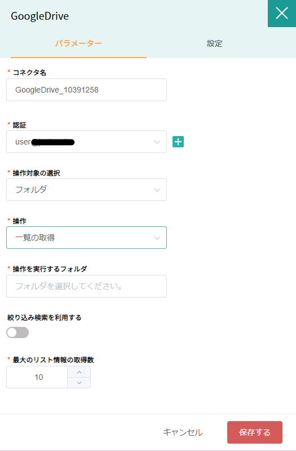This screenshot has height=451, width=296.
Task: Click the キャンセル button
Action: [x=183, y=432]
